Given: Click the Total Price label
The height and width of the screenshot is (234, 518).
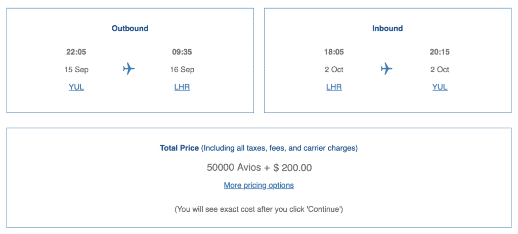Looking at the screenshot, I should 179,148.
